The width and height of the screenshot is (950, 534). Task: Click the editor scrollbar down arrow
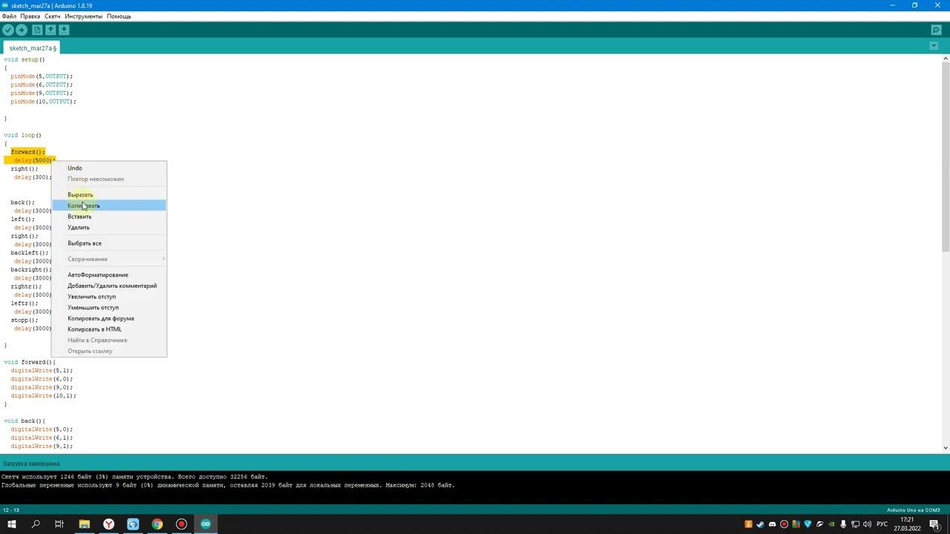[x=945, y=447]
